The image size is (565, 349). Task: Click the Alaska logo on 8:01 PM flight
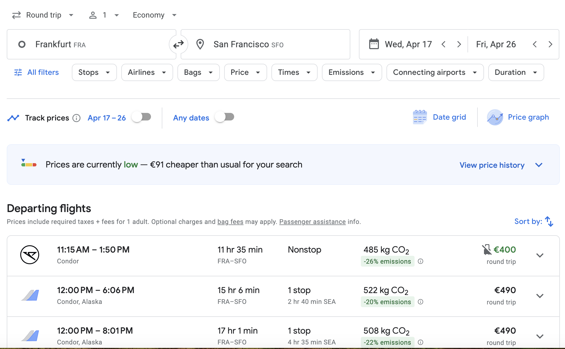click(x=30, y=336)
